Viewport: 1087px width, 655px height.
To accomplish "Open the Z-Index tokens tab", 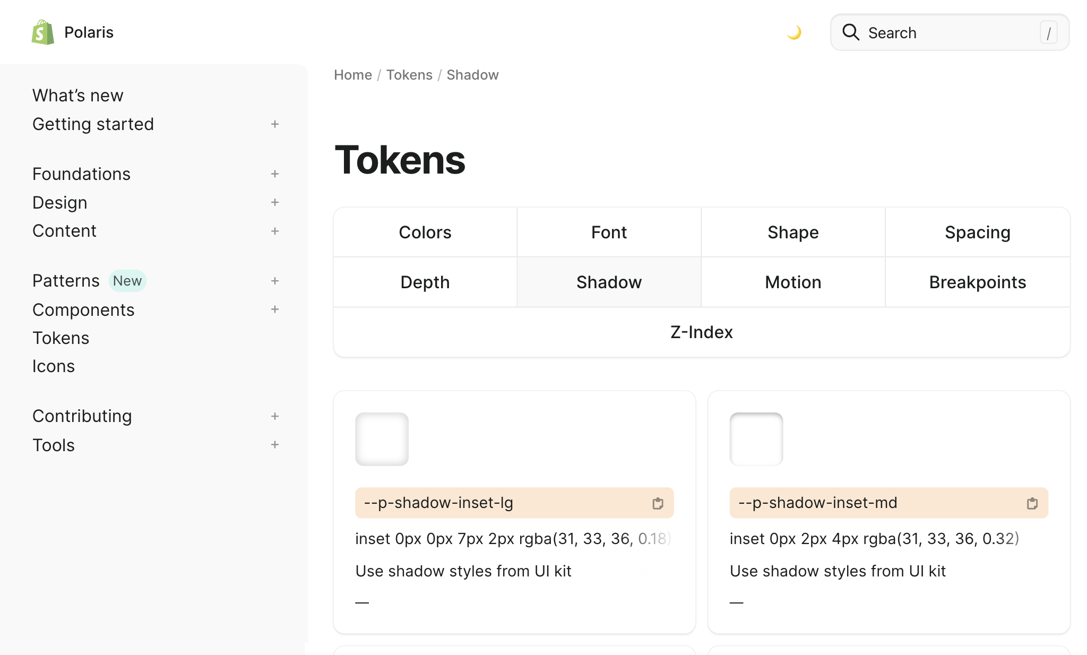I will pyautogui.click(x=701, y=332).
